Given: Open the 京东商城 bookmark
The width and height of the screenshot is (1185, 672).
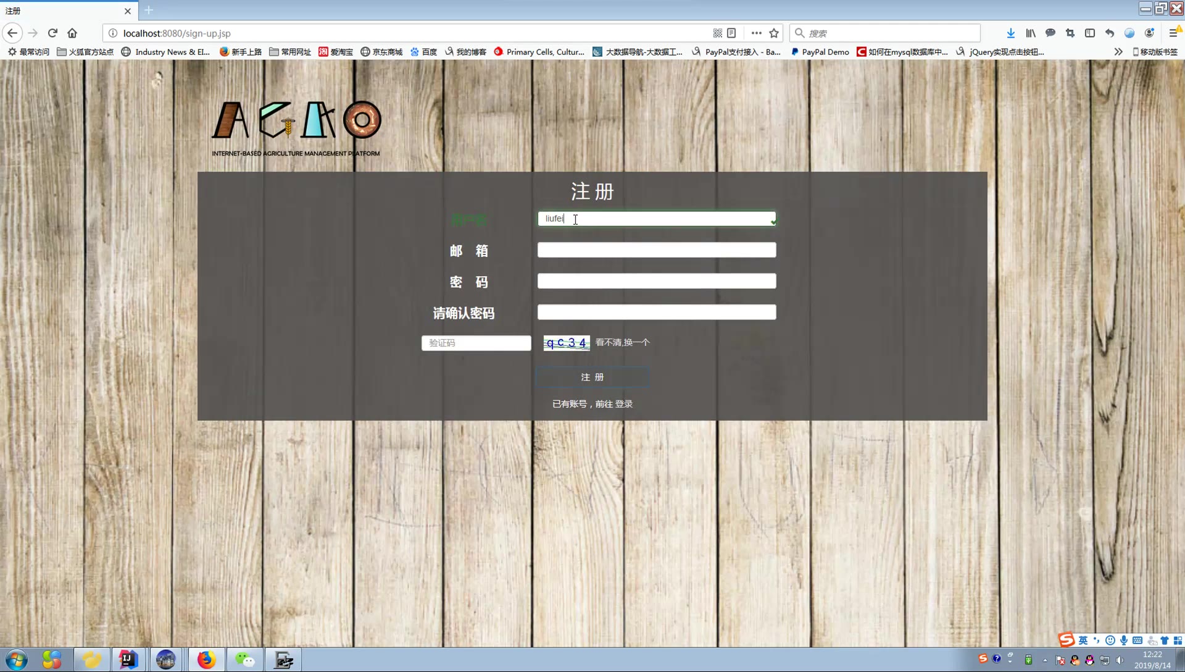Looking at the screenshot, I should click(x=381, y=52).
